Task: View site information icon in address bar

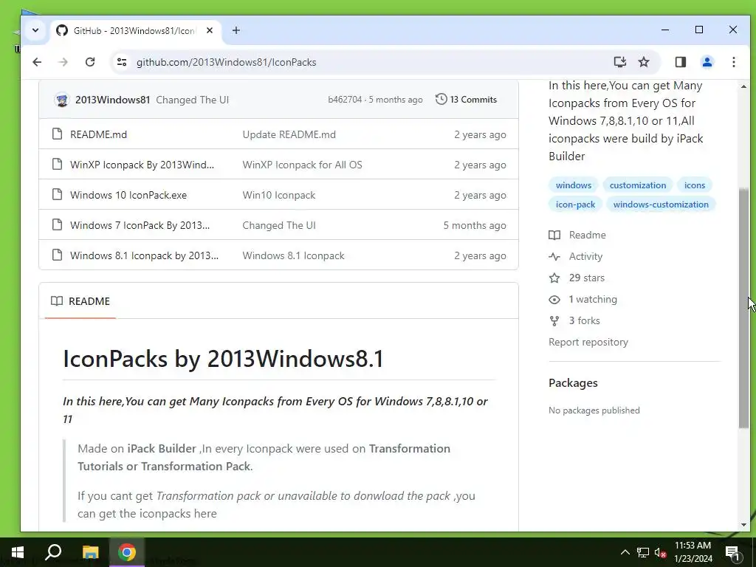Action: click(122, 62)
